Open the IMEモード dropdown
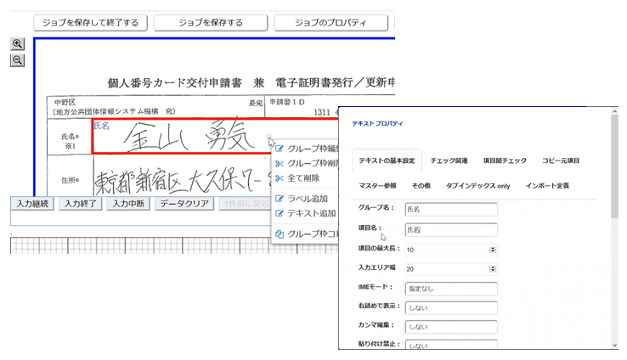Image resolution: width=627 pixels, height=360 pixels. (450, 289)
